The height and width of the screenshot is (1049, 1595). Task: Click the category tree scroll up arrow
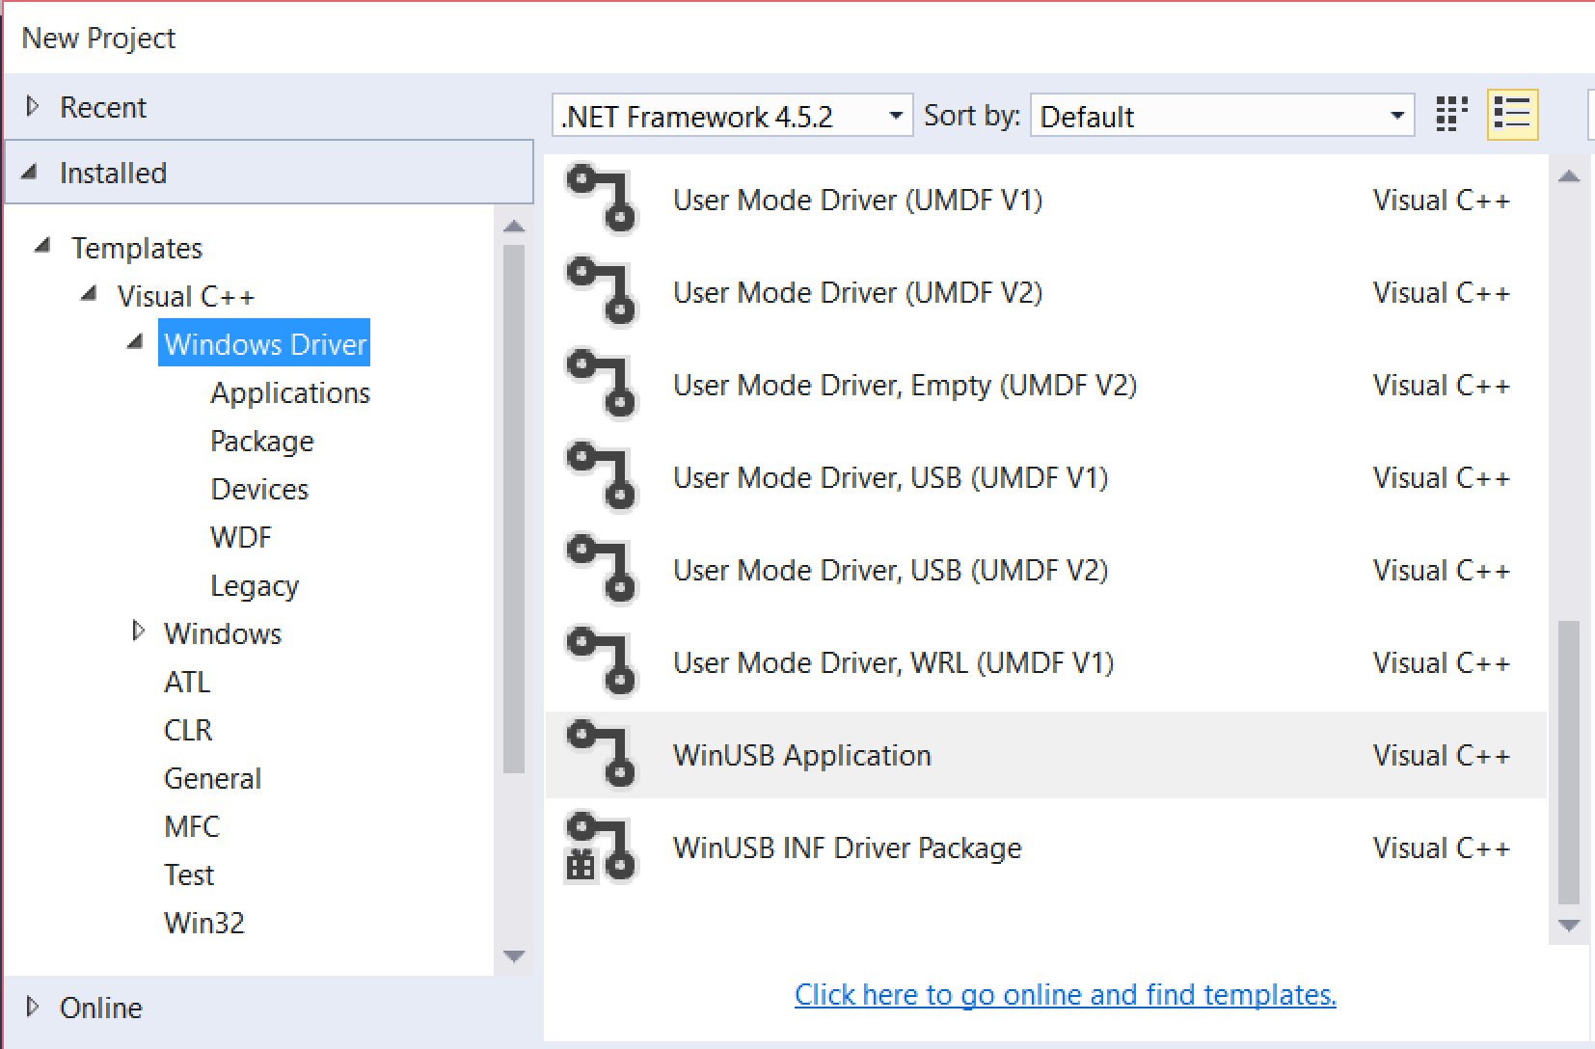pyautogui.click(x=514, y=227)
